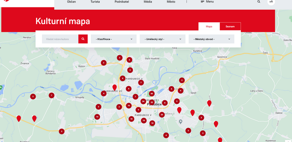Open cluster 8 beside Pardubice II label

point(122,78)
